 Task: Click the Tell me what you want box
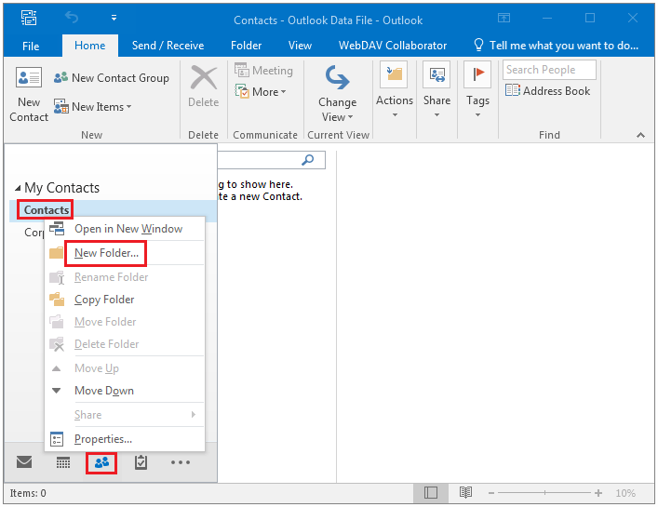pos(556,46)
